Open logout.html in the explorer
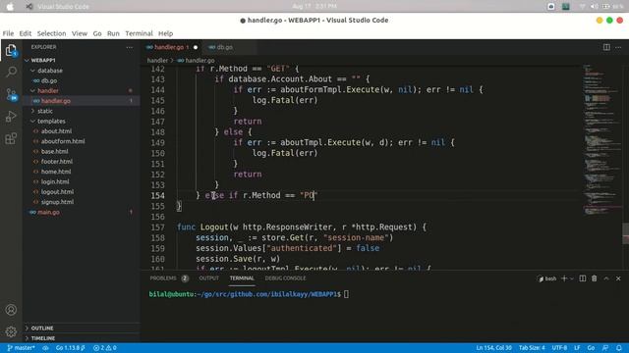 tap(81, 192)
